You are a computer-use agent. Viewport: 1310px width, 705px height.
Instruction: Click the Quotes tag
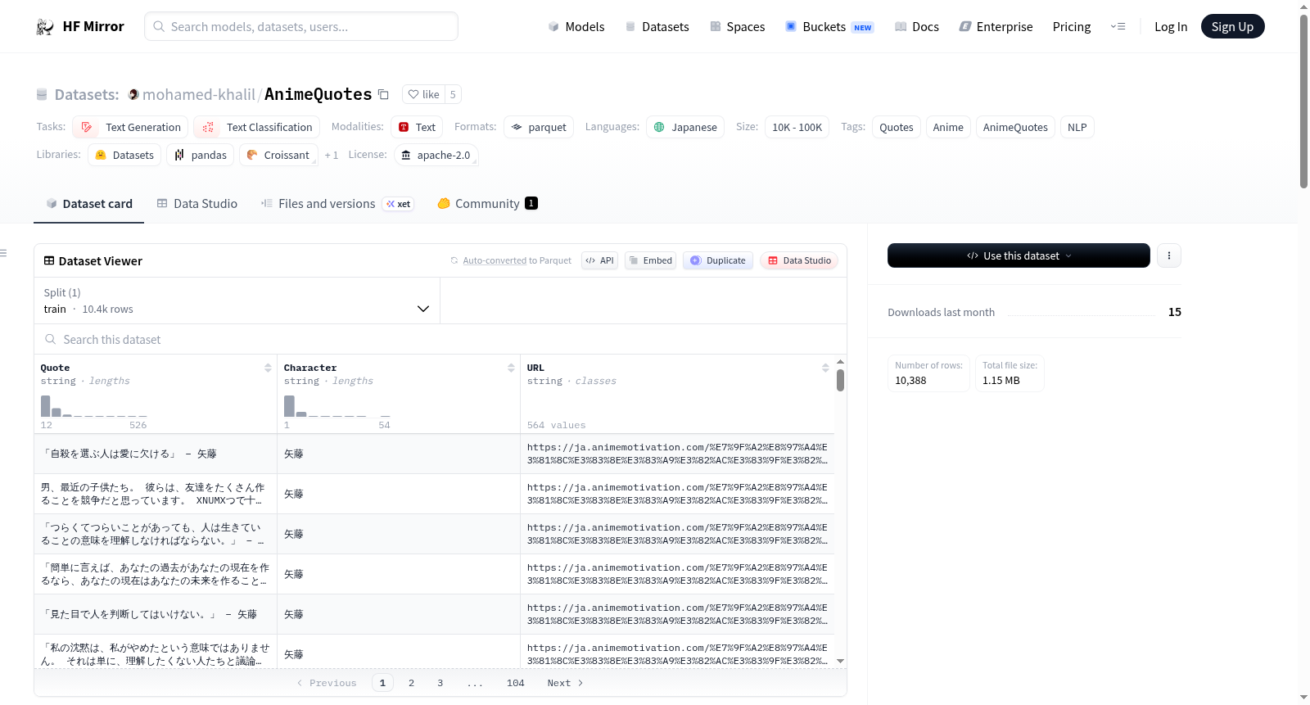pos(897,127)
